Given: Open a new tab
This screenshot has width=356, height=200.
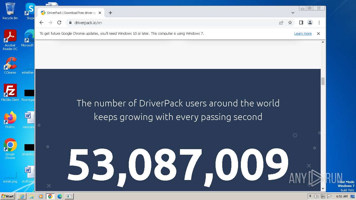Looking at the screenshot, I should (110, 13).
